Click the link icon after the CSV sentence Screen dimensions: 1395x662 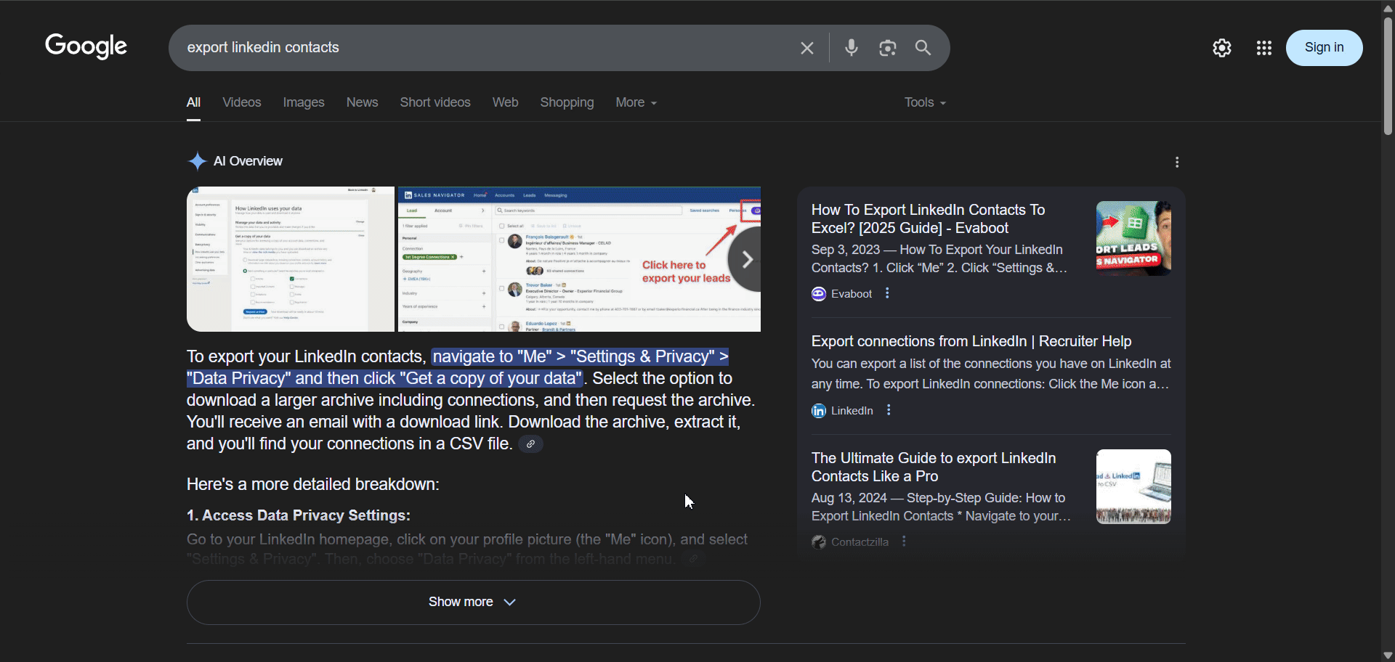531,444
